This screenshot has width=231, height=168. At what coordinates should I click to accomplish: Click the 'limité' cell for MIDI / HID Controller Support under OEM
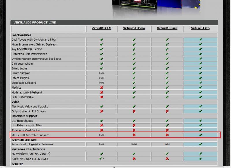tap(102, 135)
